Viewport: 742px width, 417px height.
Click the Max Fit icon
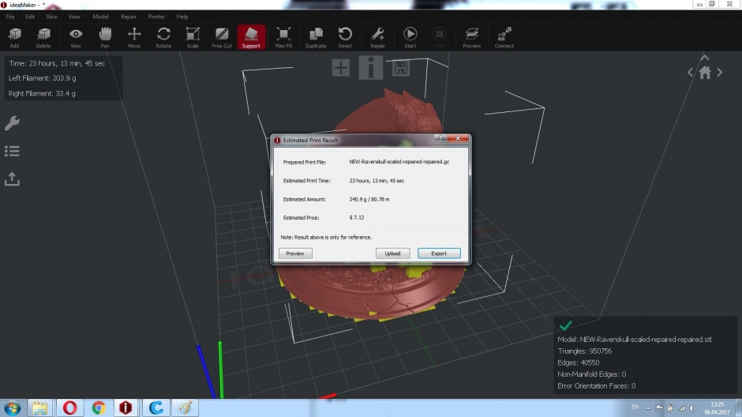pos(283,37)
